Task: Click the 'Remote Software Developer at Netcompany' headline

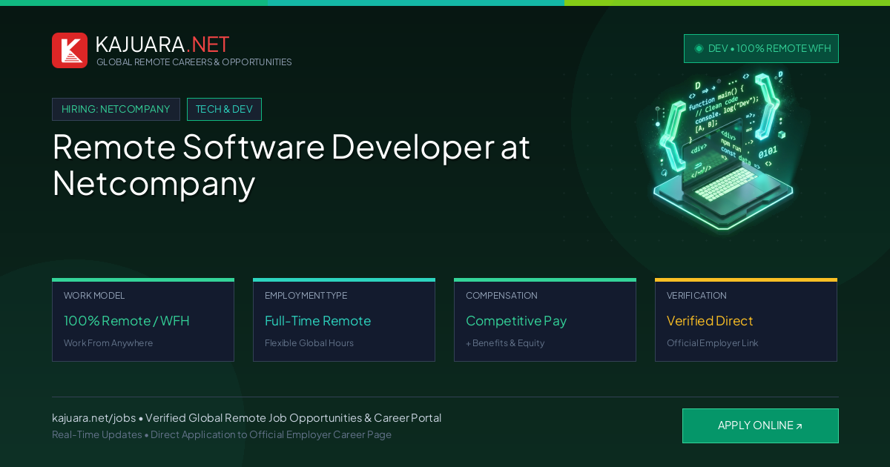Action: pyautogui.click(x=291, y=165)
